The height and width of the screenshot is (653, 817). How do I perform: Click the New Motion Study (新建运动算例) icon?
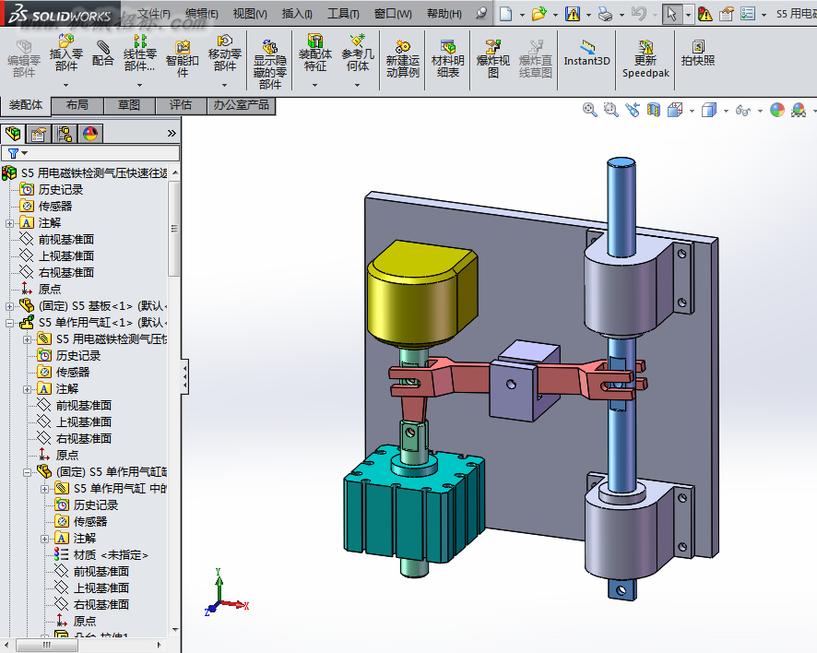(x=402, y=59)
